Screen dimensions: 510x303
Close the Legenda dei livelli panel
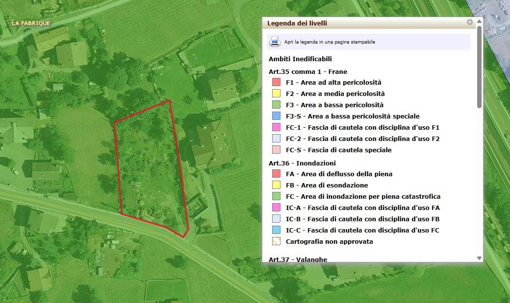point(470,23)
